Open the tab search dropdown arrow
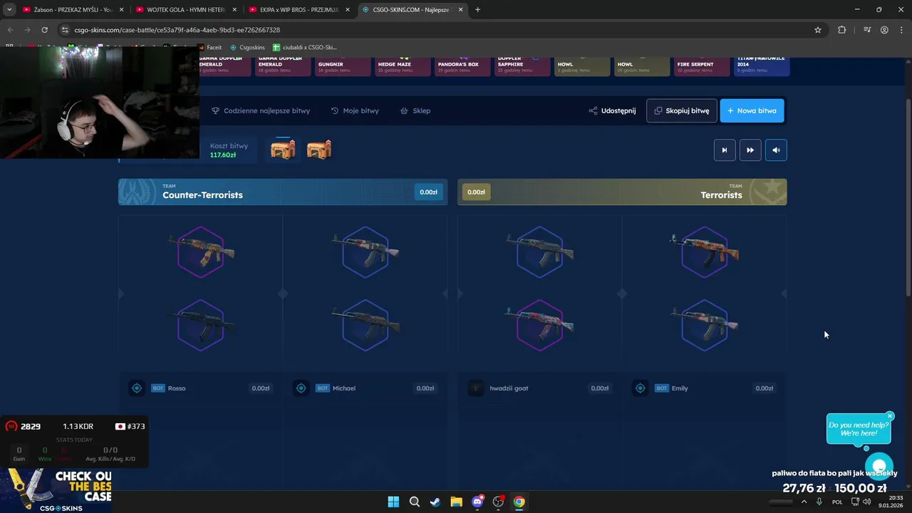The height and width of the screenshot is (513, 912). pos(9,10)
